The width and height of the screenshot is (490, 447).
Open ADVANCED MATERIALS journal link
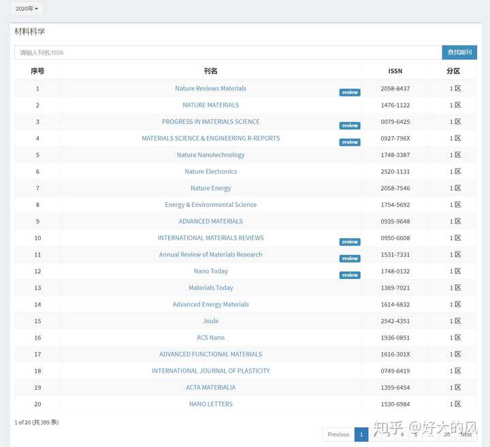click(210, 221)
